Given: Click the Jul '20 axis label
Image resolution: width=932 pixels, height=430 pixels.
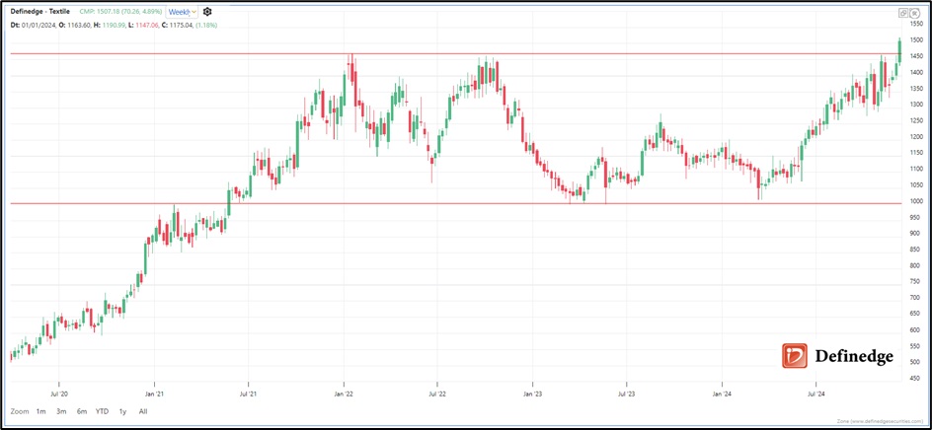Looking at the screenshot, I should (x=59, y=394).
